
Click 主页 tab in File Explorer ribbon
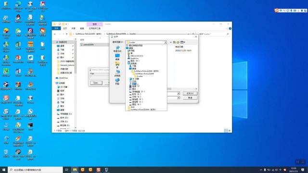tap(65, 28)
